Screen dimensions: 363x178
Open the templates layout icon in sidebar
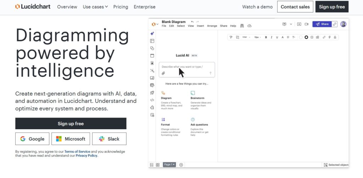(152, 41)
